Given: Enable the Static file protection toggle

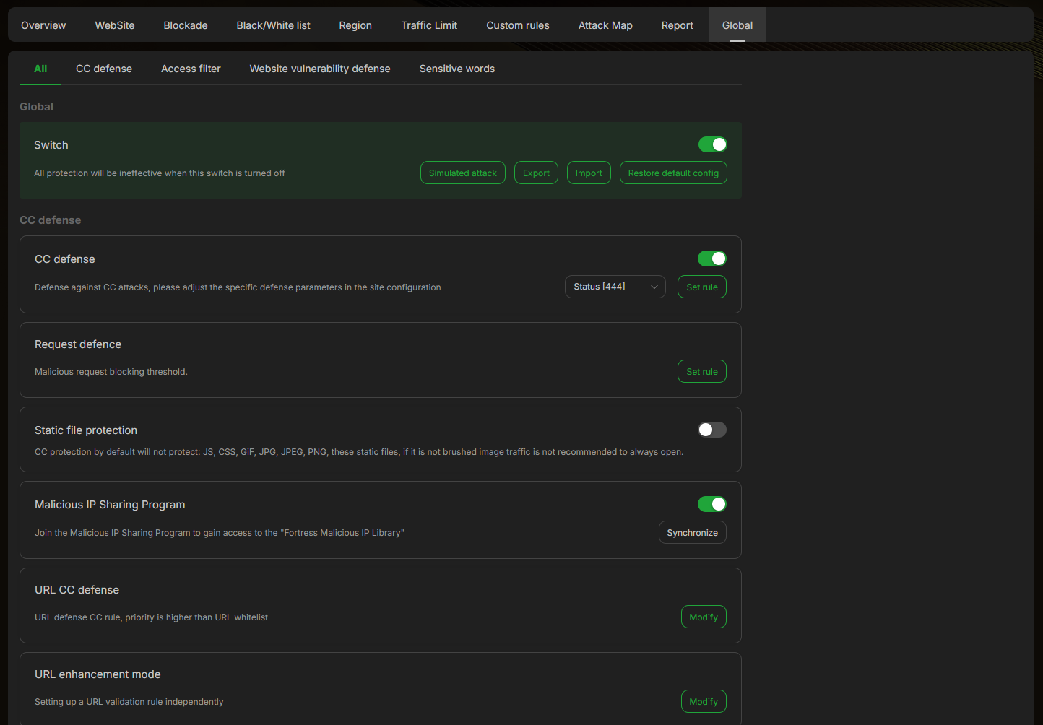Looking at the screenshot, I should (711, 430).
